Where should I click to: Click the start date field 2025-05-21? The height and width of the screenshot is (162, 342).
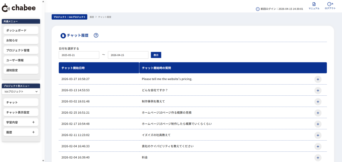79,55
